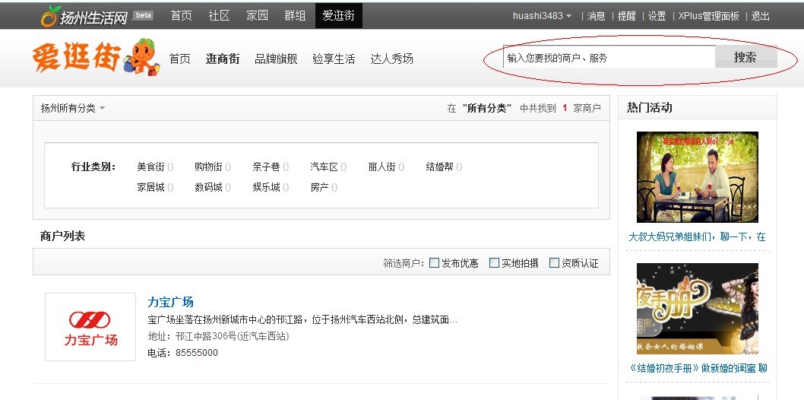Click the 商户列表 heading
This screenshot has width=804, height=400.
(x=62, y=237)
